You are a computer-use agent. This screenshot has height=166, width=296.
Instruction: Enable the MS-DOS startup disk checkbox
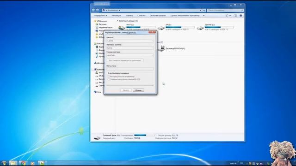click(x=109, y=79)
